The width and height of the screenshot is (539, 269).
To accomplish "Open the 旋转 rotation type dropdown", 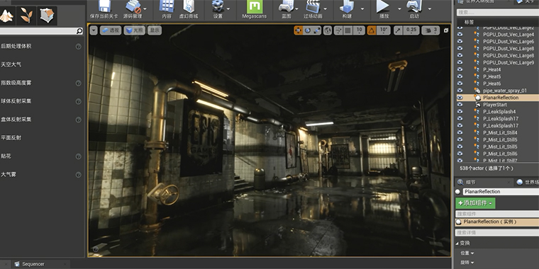I will pyautogui.click(x=467, y=263).
